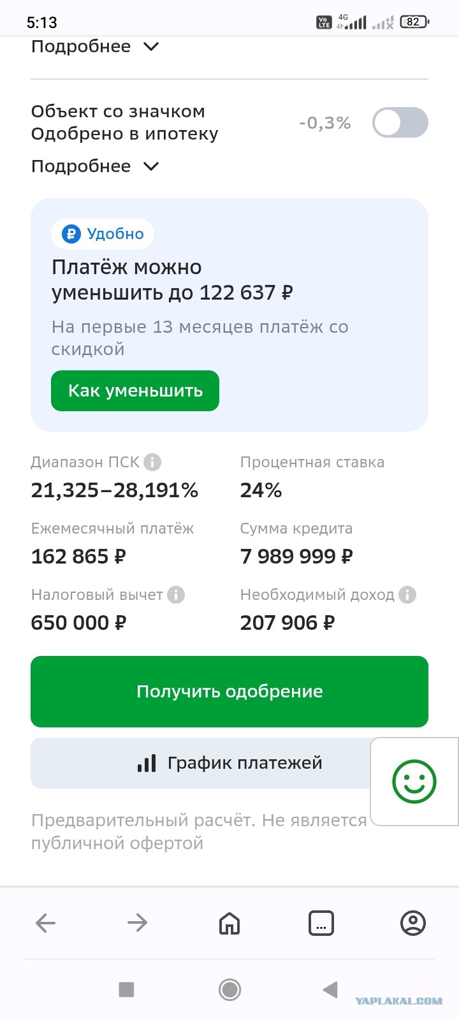Open browser home page icon
The width and height of the screenshot is (459, 1020).
229,922
